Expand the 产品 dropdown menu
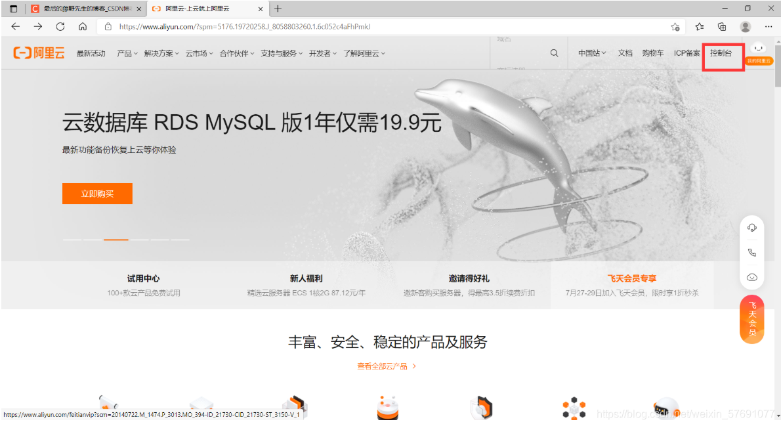The width and height of the screenshot is (781, 426). (127, 53)
